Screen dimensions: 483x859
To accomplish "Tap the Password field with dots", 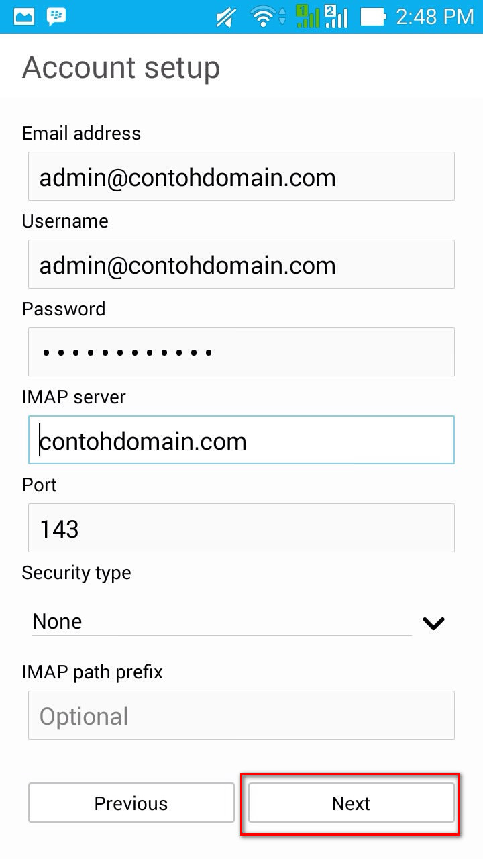I will click(241, 352).
